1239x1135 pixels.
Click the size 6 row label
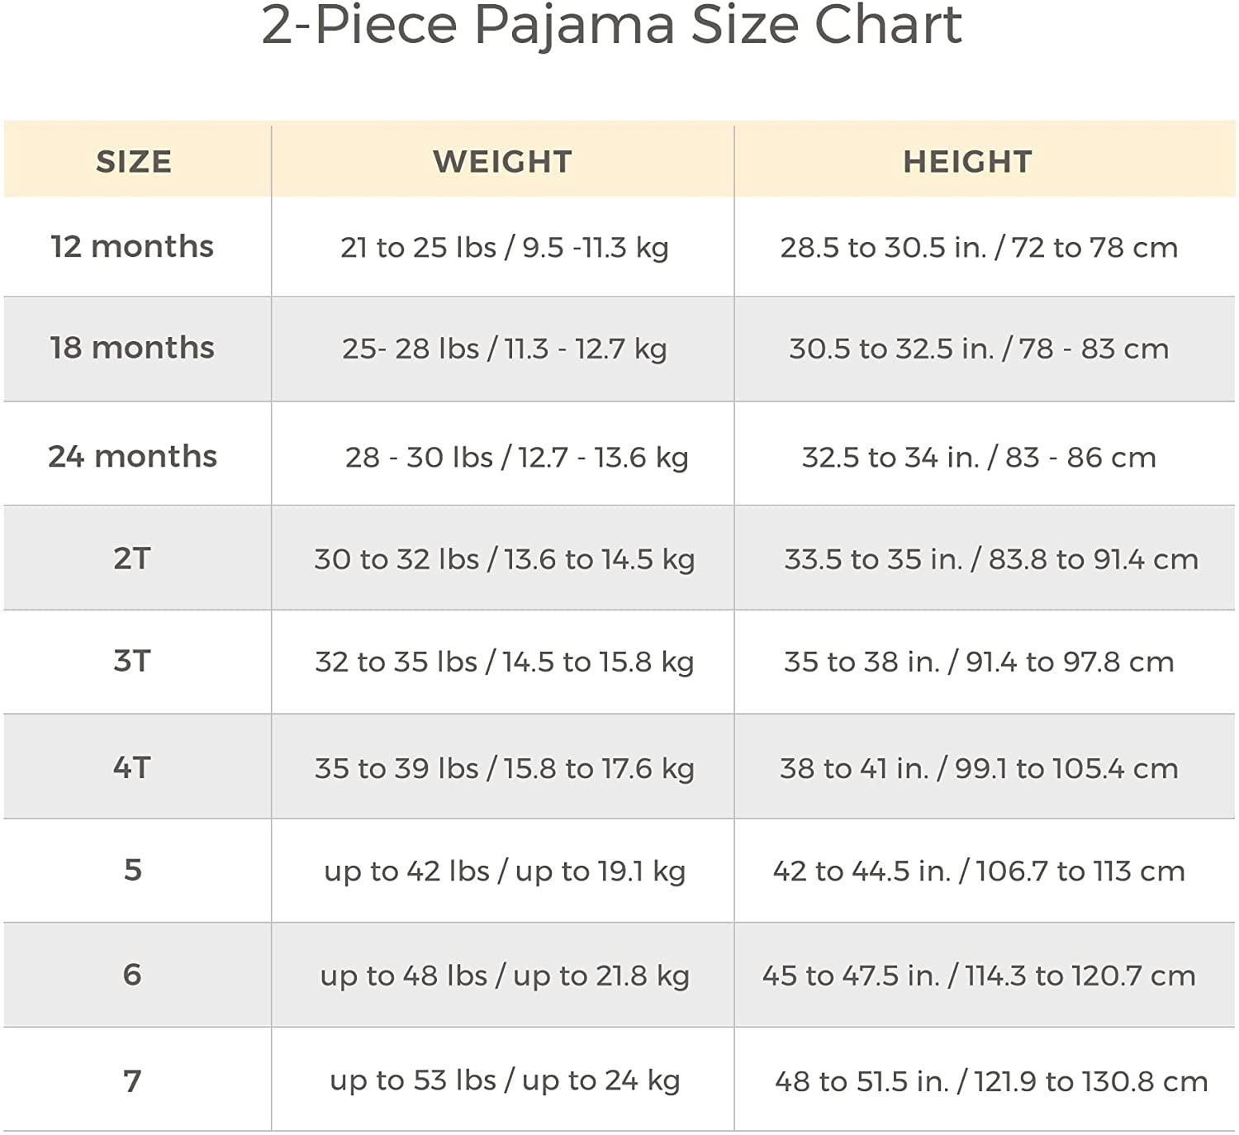click(x=132, y=975)
